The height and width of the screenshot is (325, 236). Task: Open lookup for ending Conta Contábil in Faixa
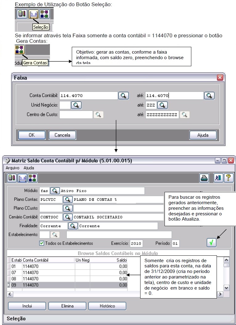tap(209, 95)
